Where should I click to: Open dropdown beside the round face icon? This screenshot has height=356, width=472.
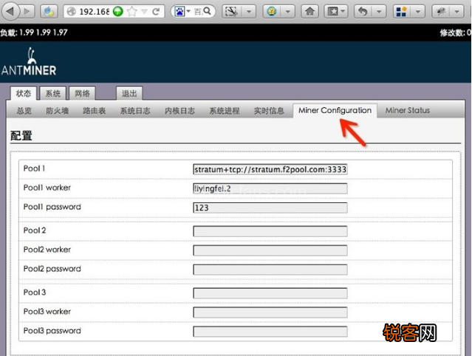(x=288, y=11)
